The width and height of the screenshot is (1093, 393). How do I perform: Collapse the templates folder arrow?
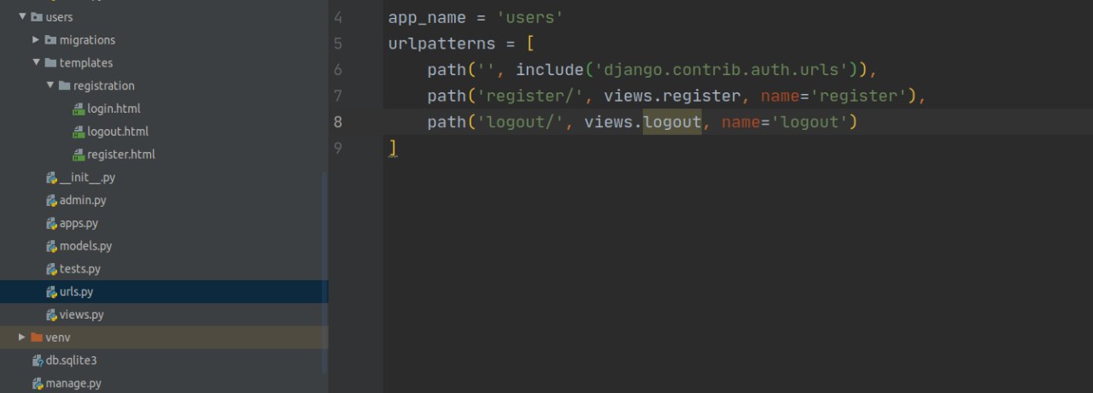(x=36, y=62)
